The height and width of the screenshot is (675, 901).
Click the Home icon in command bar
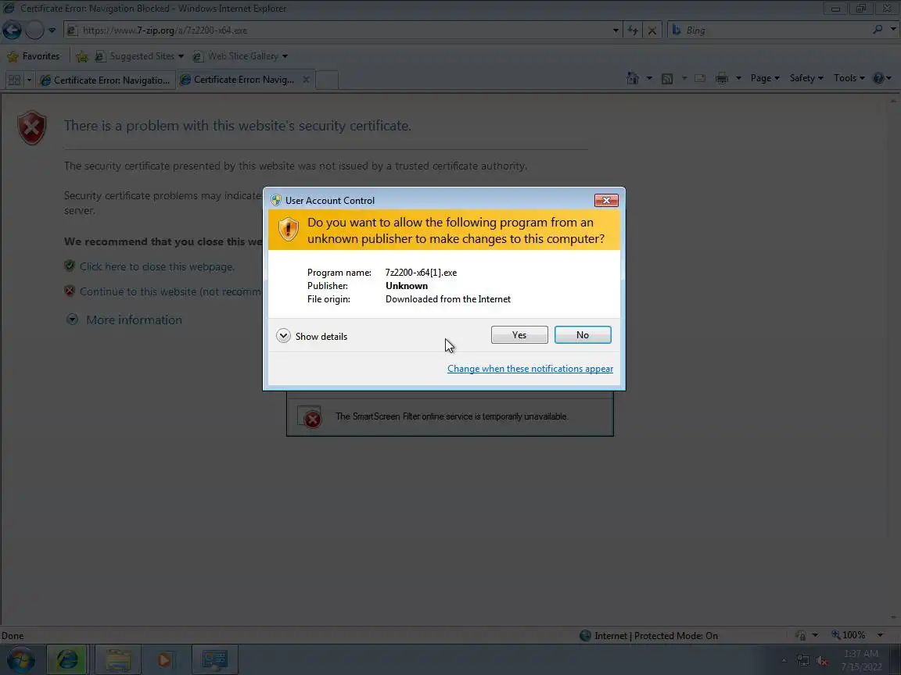point(633,78)
